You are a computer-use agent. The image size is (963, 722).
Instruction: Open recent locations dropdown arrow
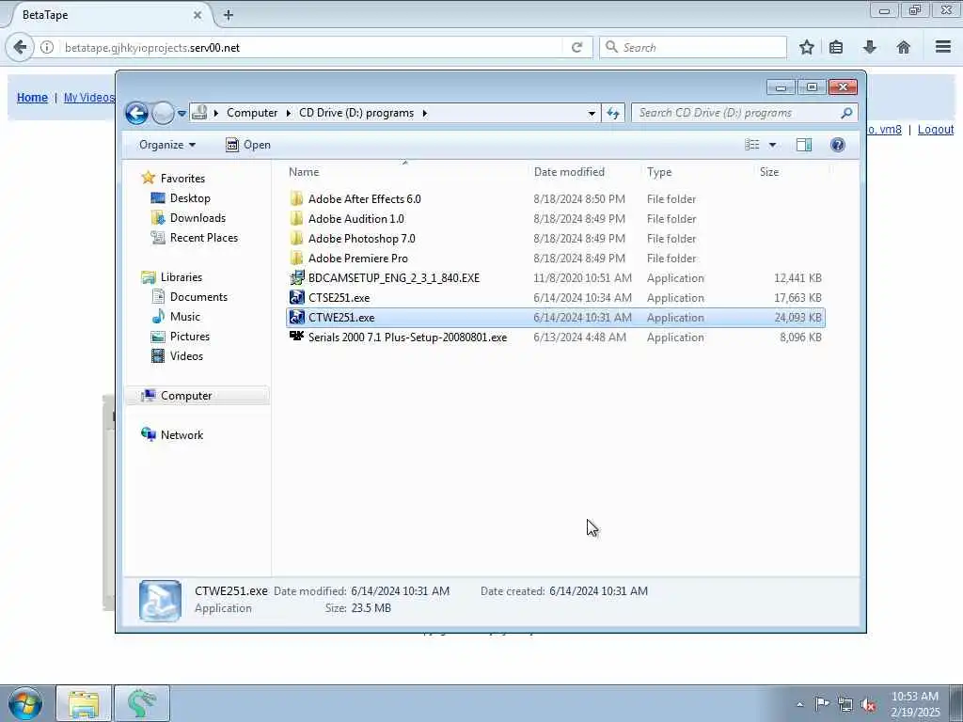tap(182, 114)
